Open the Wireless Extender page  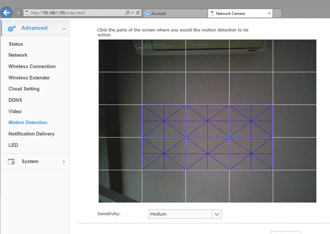tap(29, 78)
